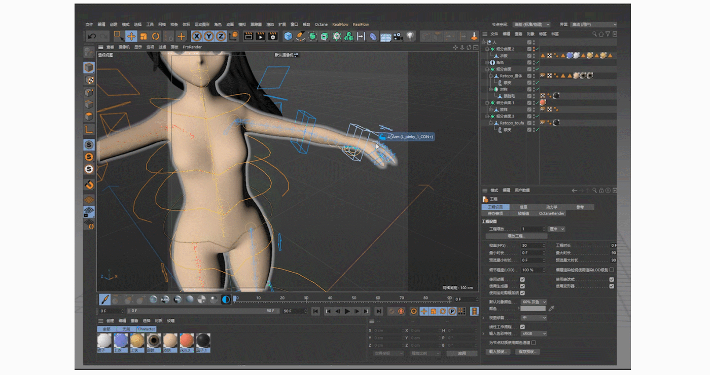Select the spline Pen tool icon
The height and width of the screenshot is (375, 710).
[300, 36]
